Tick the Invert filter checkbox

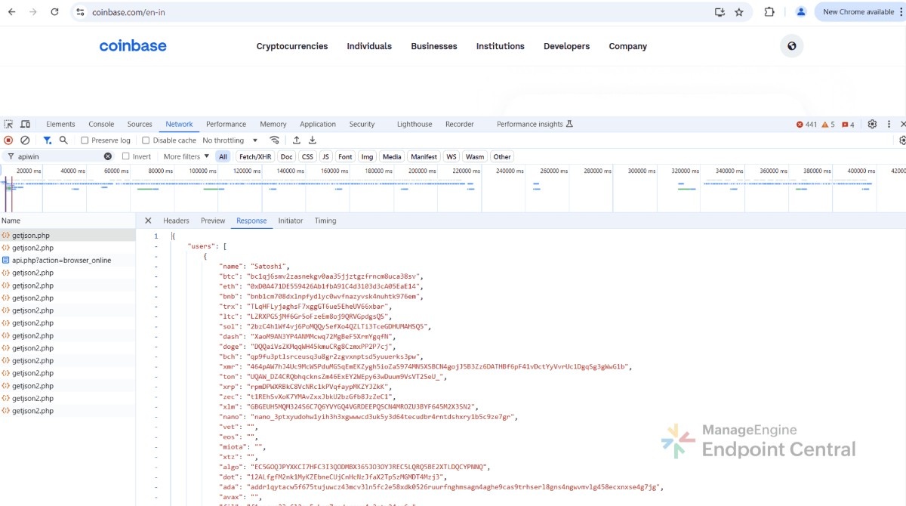(x=126, y=156)
